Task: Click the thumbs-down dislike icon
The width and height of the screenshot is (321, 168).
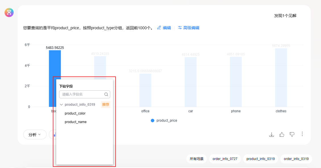Action: pyautogui.click(x=292, y=134)
